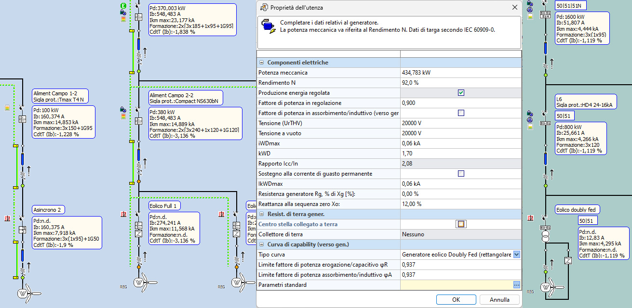
Task: Edit the Rendimento N value 92,0 %
Action: pos(461,83)
